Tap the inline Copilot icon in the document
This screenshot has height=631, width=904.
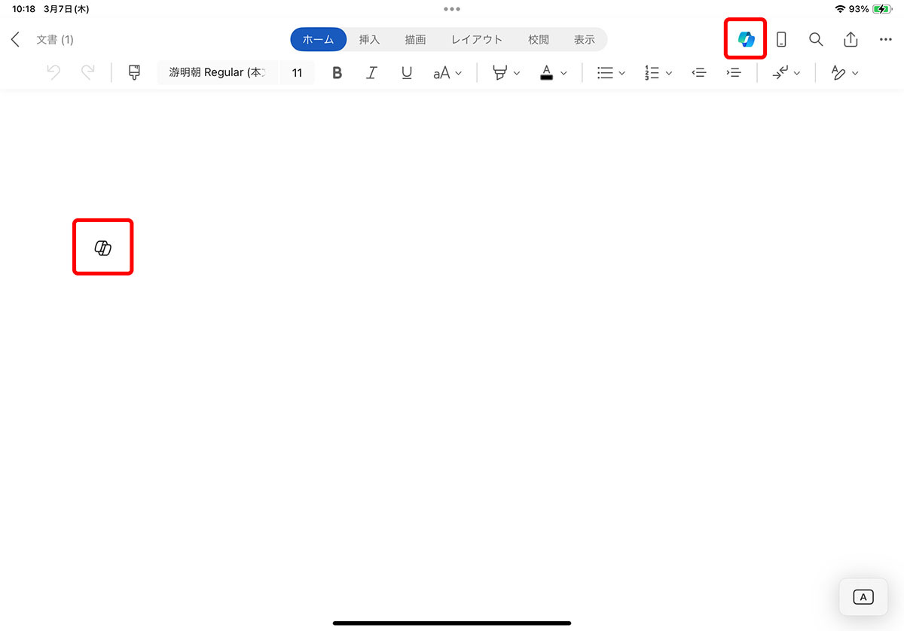(x=103, y=248)
